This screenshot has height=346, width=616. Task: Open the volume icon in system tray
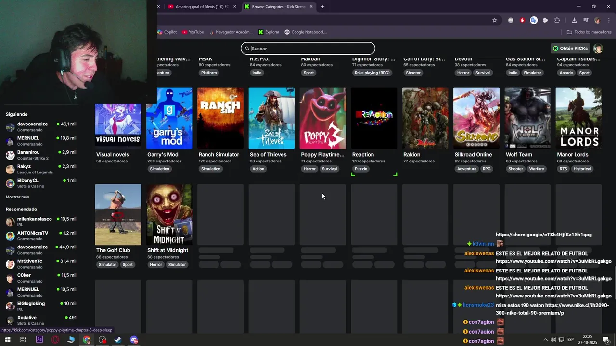[x=553, y=340]
